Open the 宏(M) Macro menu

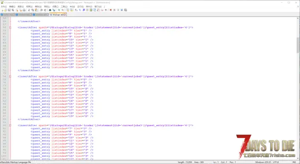click(x=72, y=6)
